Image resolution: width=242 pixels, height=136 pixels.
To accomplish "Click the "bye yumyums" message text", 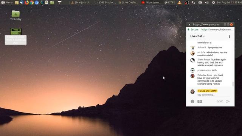I will click(215, 48).
